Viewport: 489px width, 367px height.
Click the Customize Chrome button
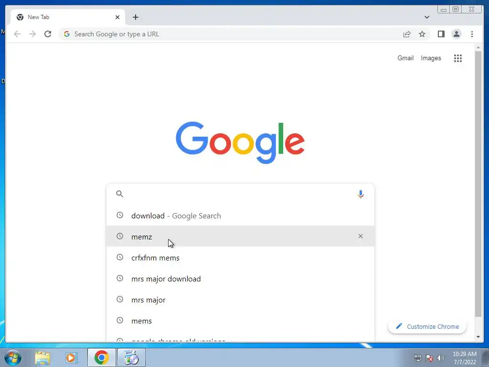tap(427, 326)
